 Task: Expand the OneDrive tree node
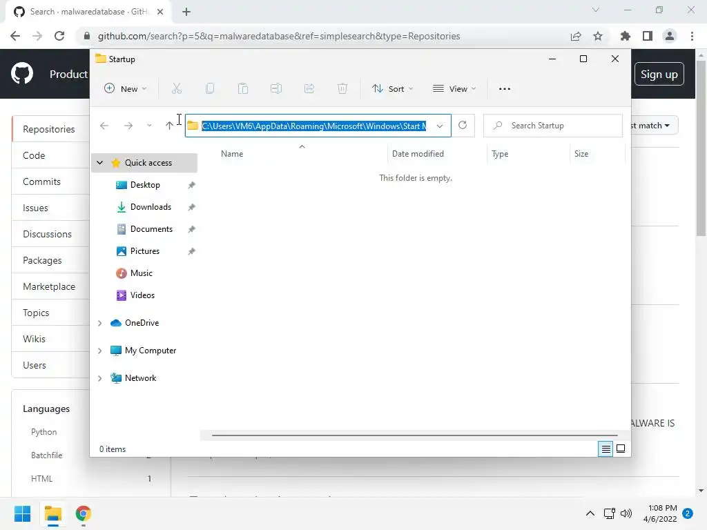coord(99,323)
